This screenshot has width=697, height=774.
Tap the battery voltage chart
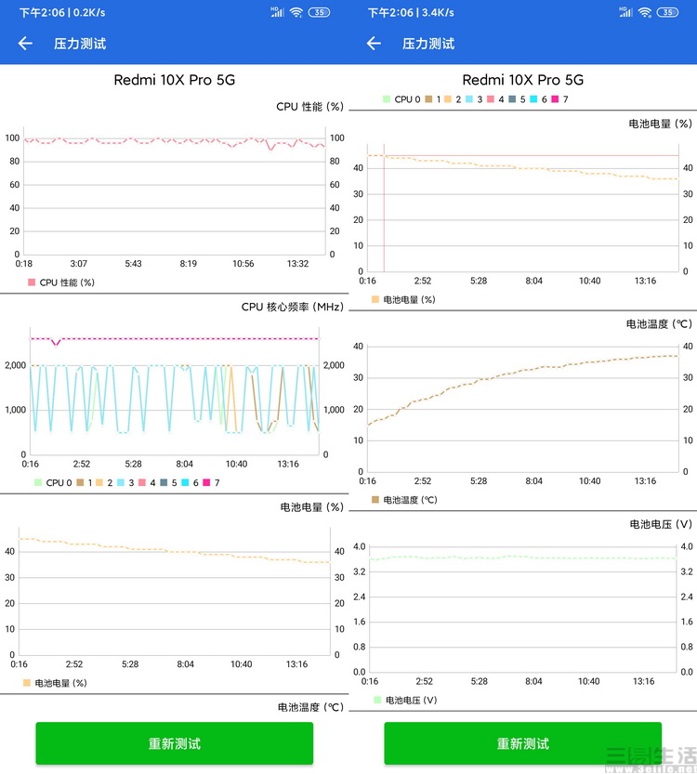pos(523,608)
